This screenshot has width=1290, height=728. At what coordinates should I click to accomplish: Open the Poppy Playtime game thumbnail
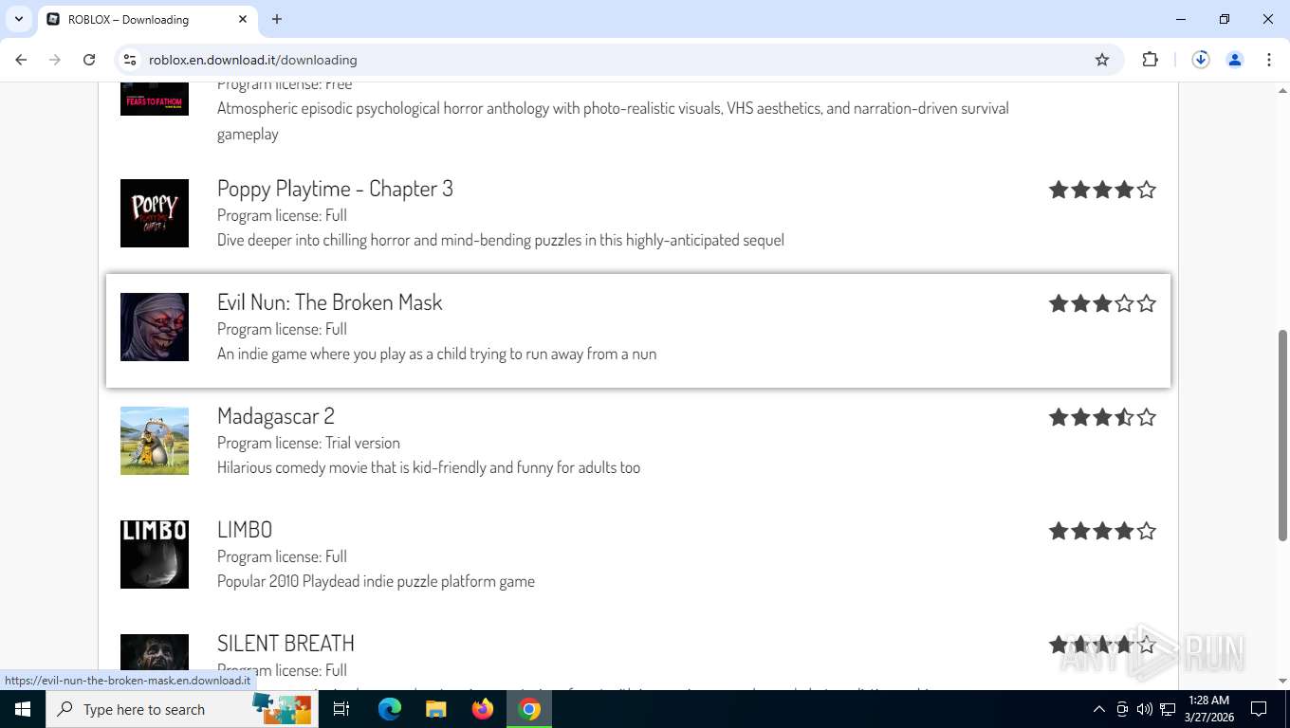click(155, 213)
